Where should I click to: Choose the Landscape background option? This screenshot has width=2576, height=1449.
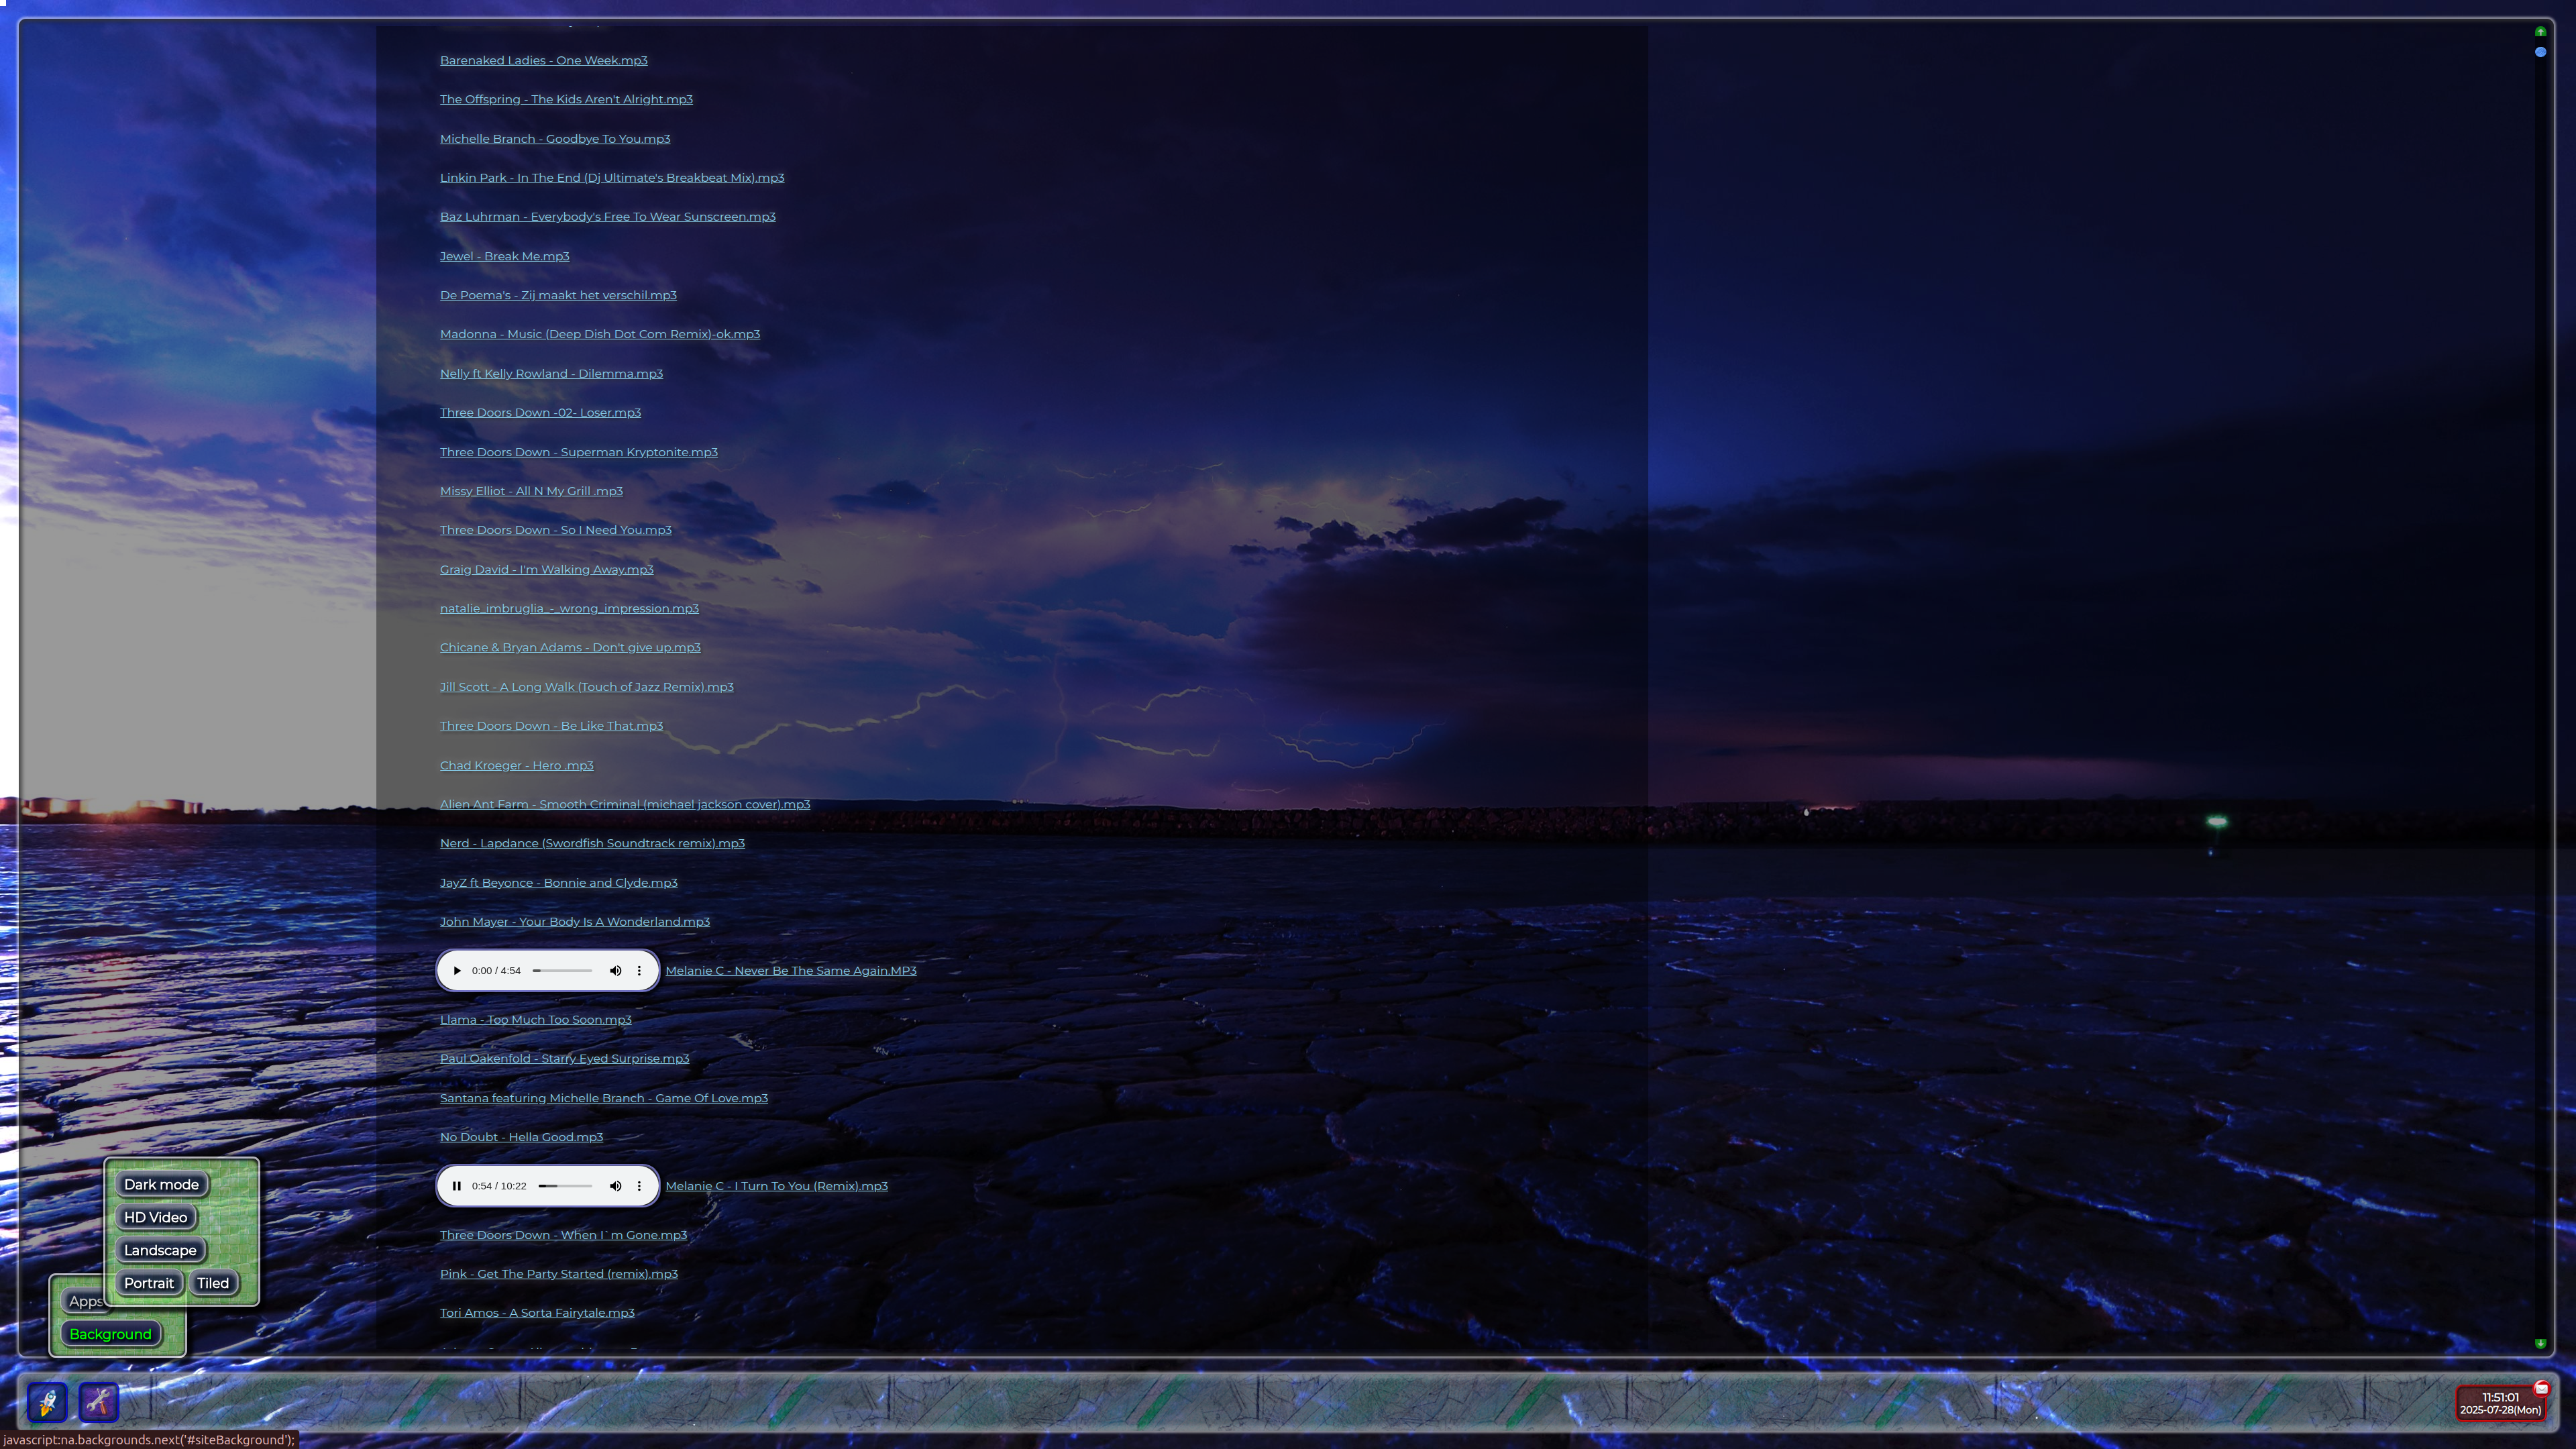160,1251
